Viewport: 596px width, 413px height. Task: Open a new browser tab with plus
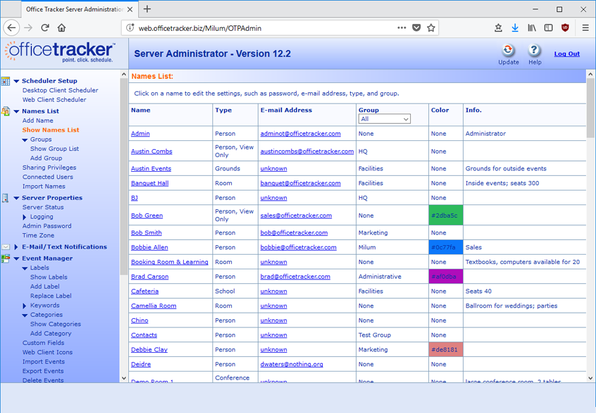[x=147, y=9]
